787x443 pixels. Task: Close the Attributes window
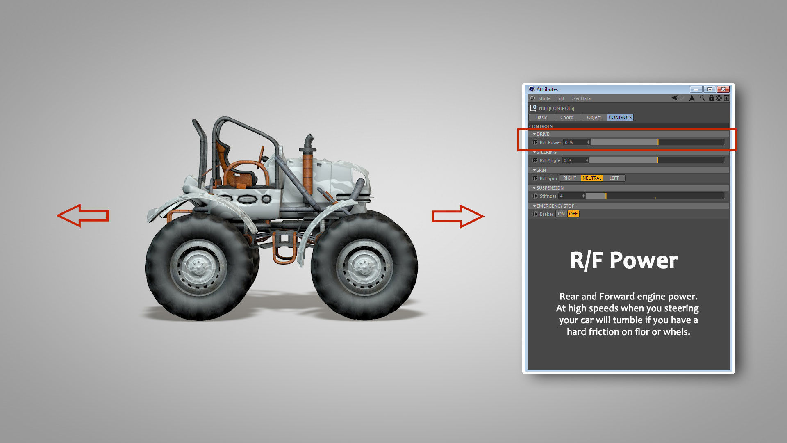[723, 89]
